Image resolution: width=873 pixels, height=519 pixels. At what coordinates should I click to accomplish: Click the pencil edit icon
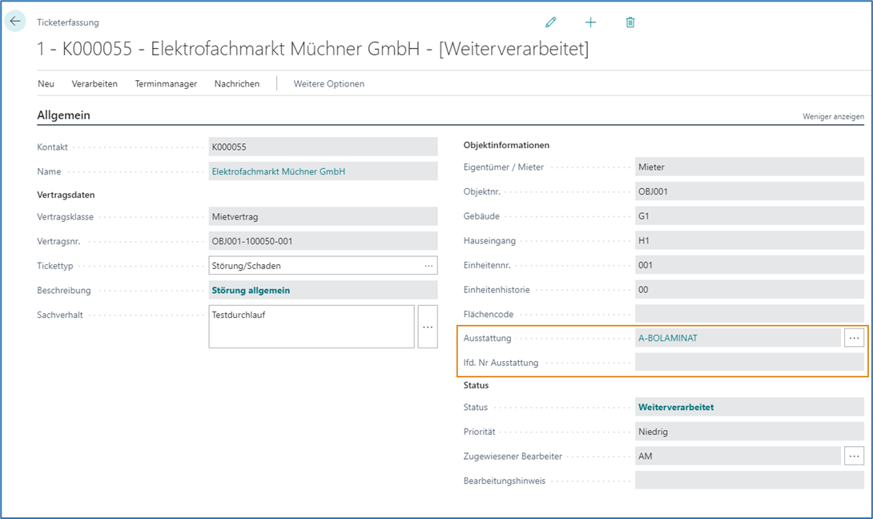[551, 22]
